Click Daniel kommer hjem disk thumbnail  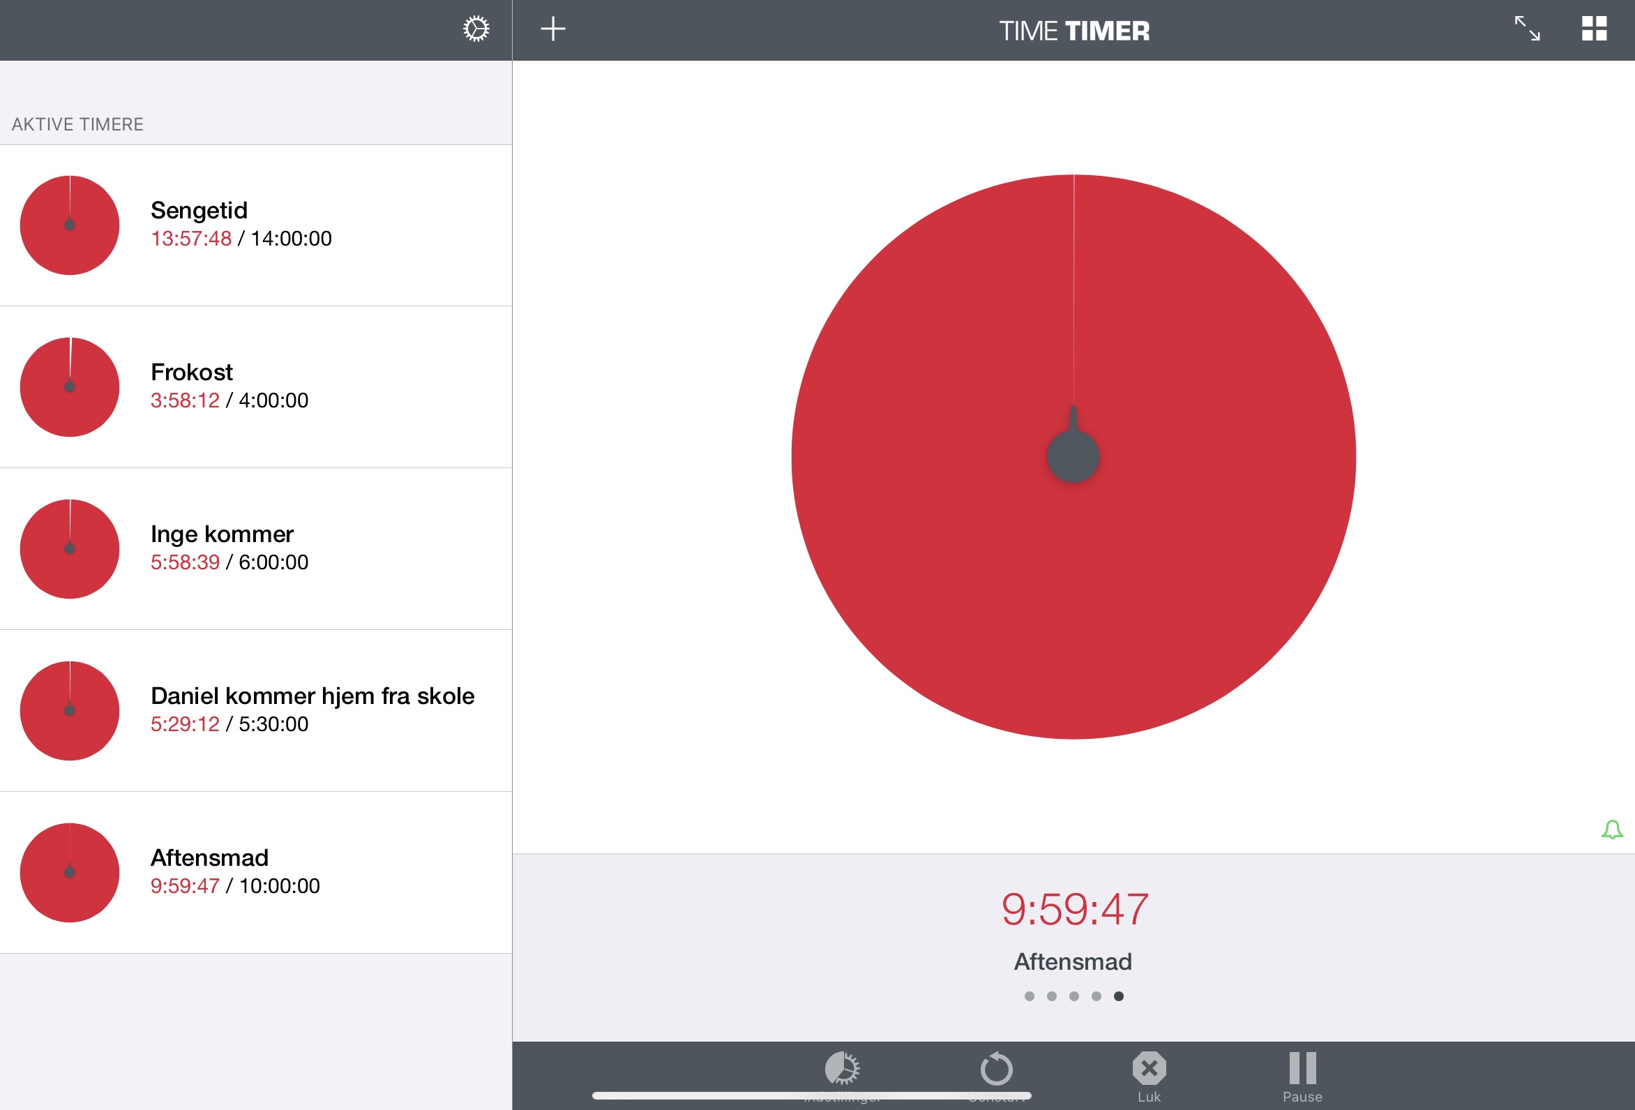pyautogui.click(x=70, y=711)
